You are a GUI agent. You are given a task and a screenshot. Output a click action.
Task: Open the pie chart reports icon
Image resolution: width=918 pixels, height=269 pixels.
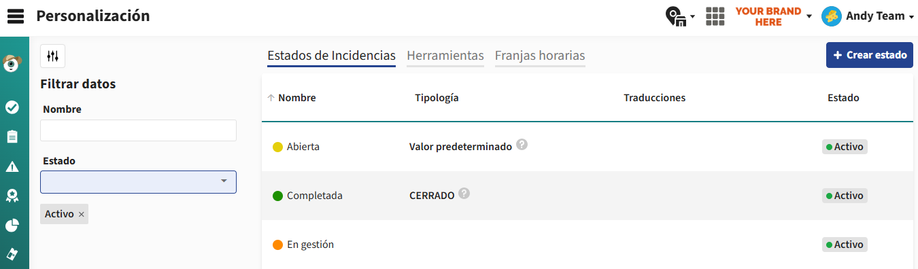tap(12, 226)
